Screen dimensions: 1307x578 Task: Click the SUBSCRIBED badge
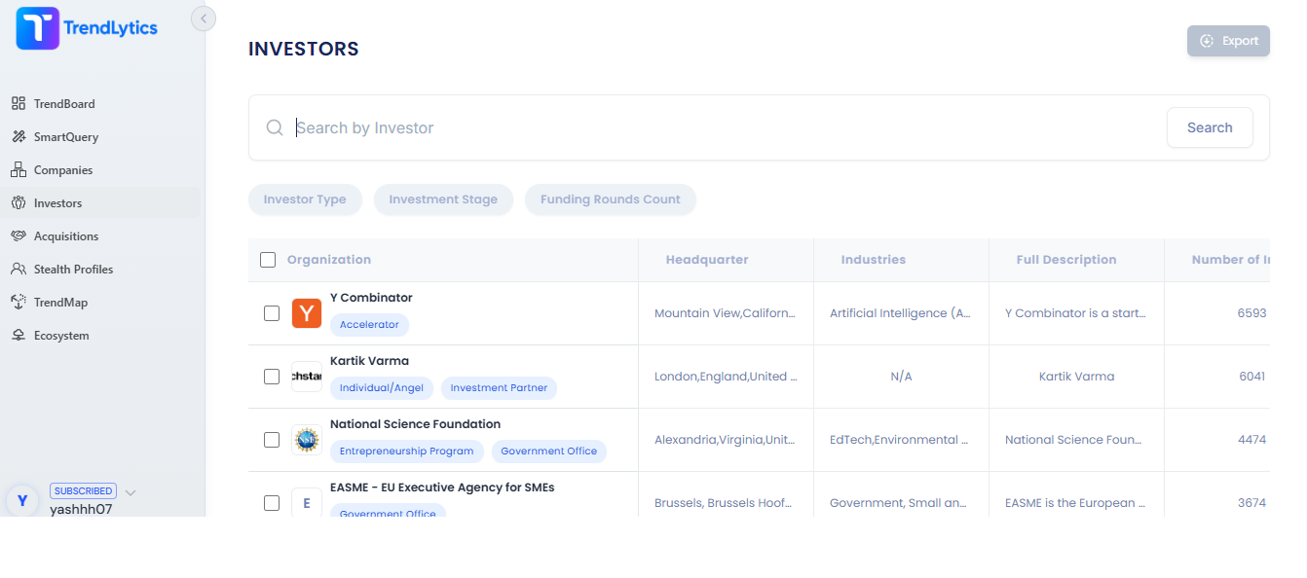[x=83, y=491]
